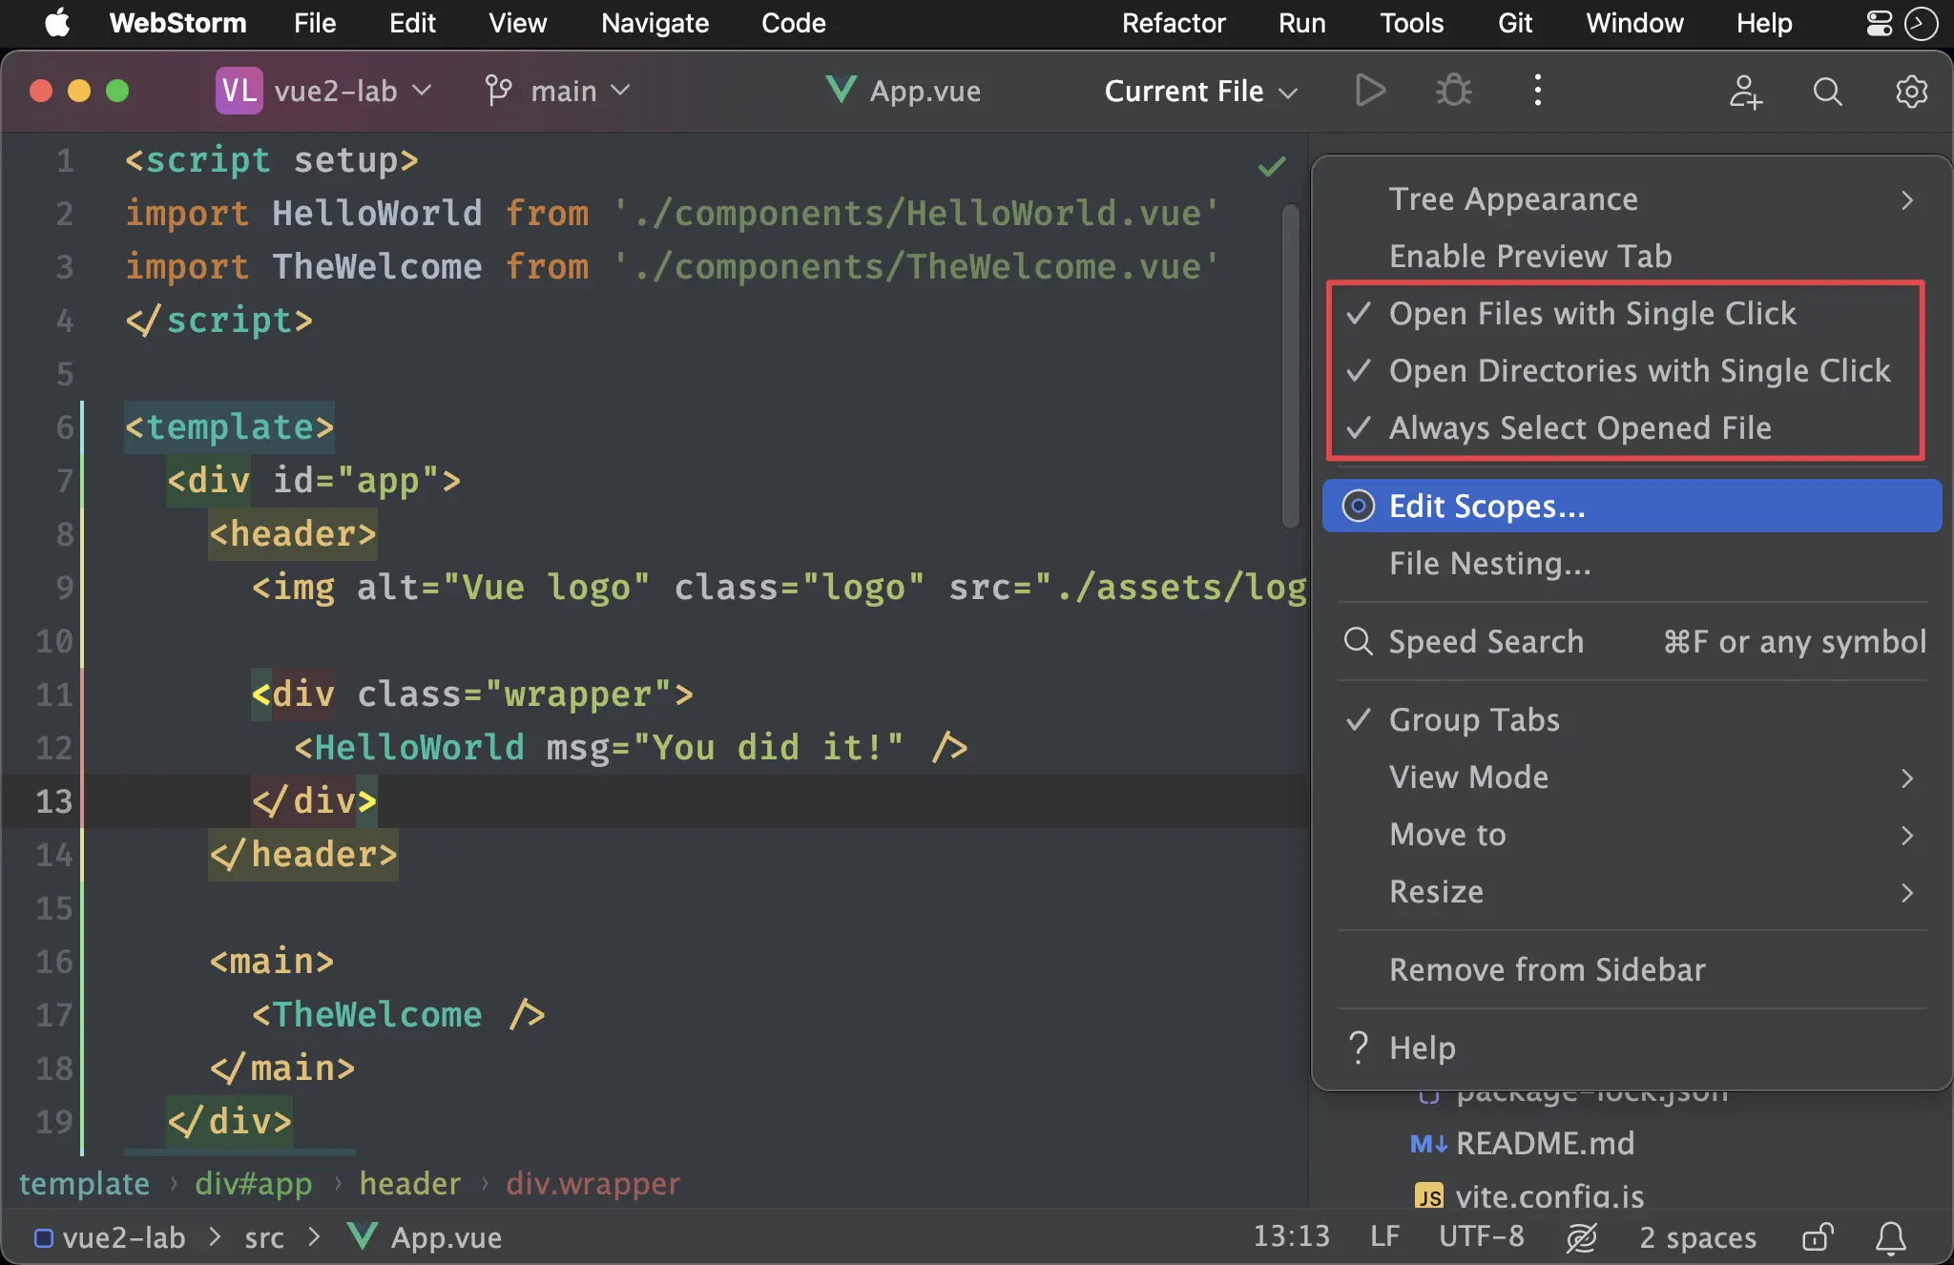Screen dimensions: 1954x1265
Task: Open the File menu
Action: (x=315, y=23)
